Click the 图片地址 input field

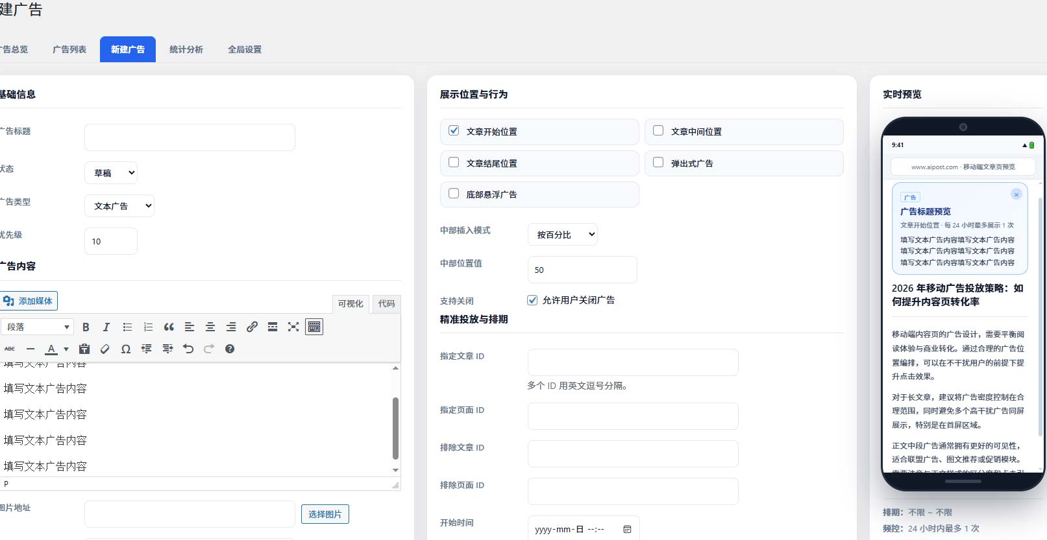[190, 514]
